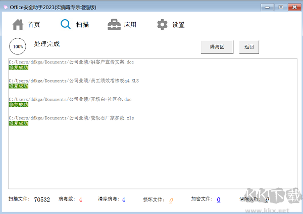Select the Q4客户宣传文案.doc file path

point(71,62)
